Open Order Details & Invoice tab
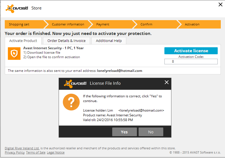The image size is (225, 158). (66, 41)
